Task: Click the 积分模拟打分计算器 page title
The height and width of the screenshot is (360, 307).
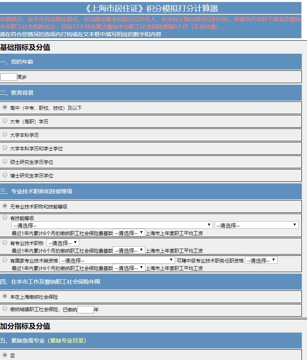Action: [151, 8]
